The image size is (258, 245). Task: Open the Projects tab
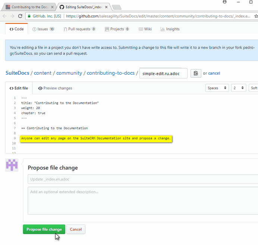click(x=117, y=29)
